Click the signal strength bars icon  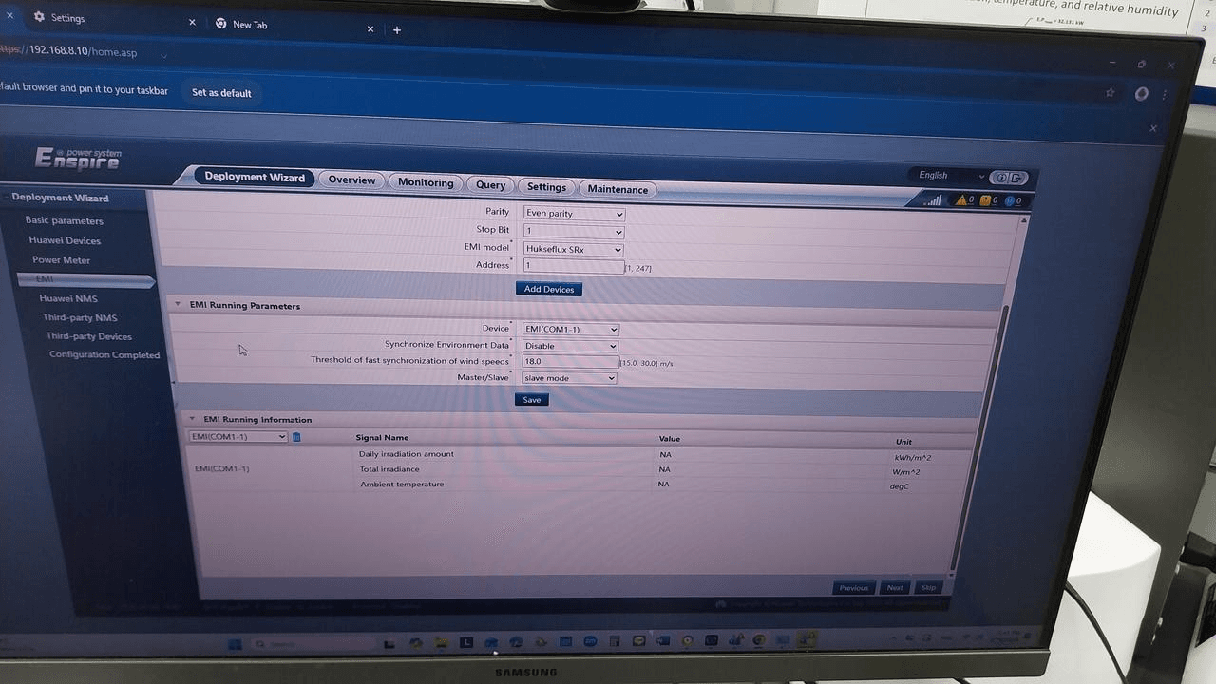[934, 199]
